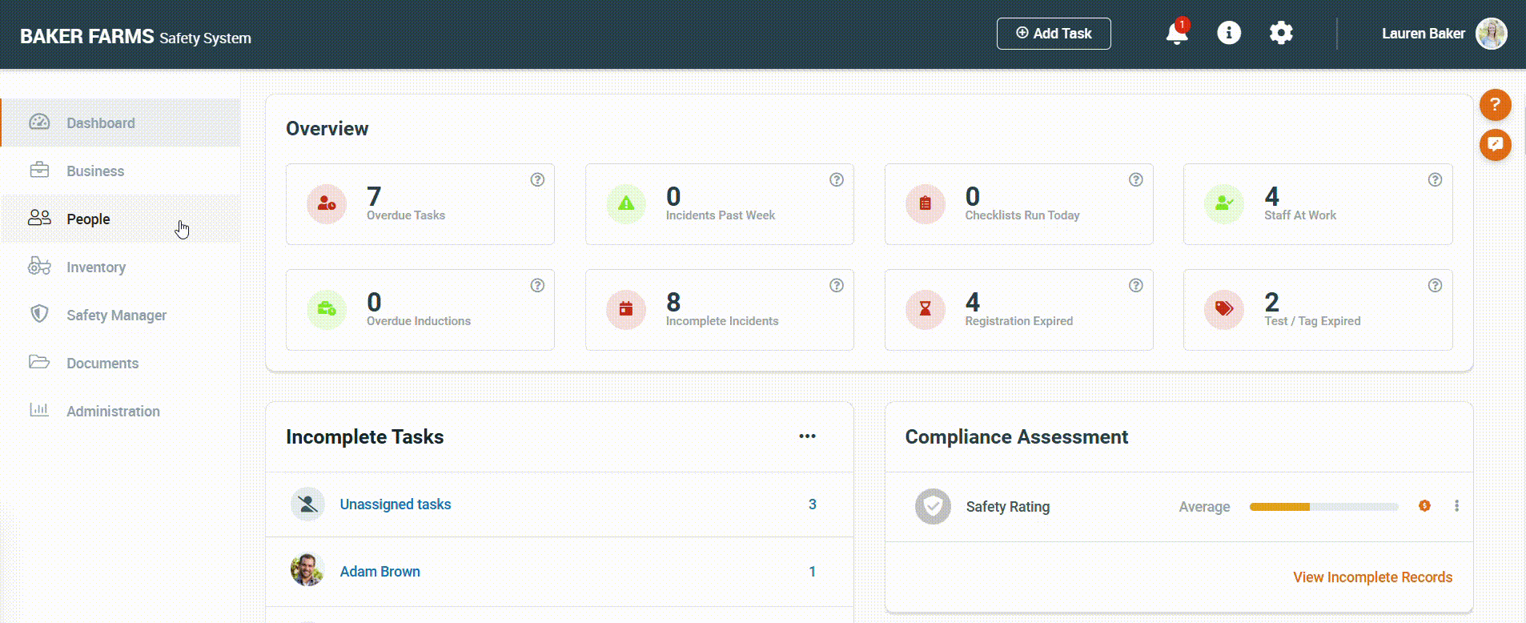The width and height of the screenshot is (1526, 623).
Task: Open the View Incomplete Records link
Action: 1371,577
